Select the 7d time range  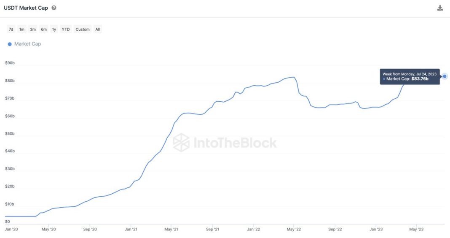11,30
